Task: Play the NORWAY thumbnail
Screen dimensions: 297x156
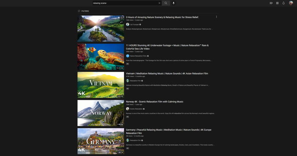Action: [101, 113]
